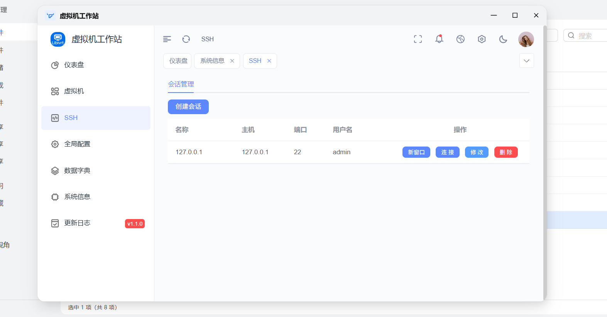Click 连接 for the 127.0.0.1 session
Screen dimensions: 607x317
(x=447, y=152)
